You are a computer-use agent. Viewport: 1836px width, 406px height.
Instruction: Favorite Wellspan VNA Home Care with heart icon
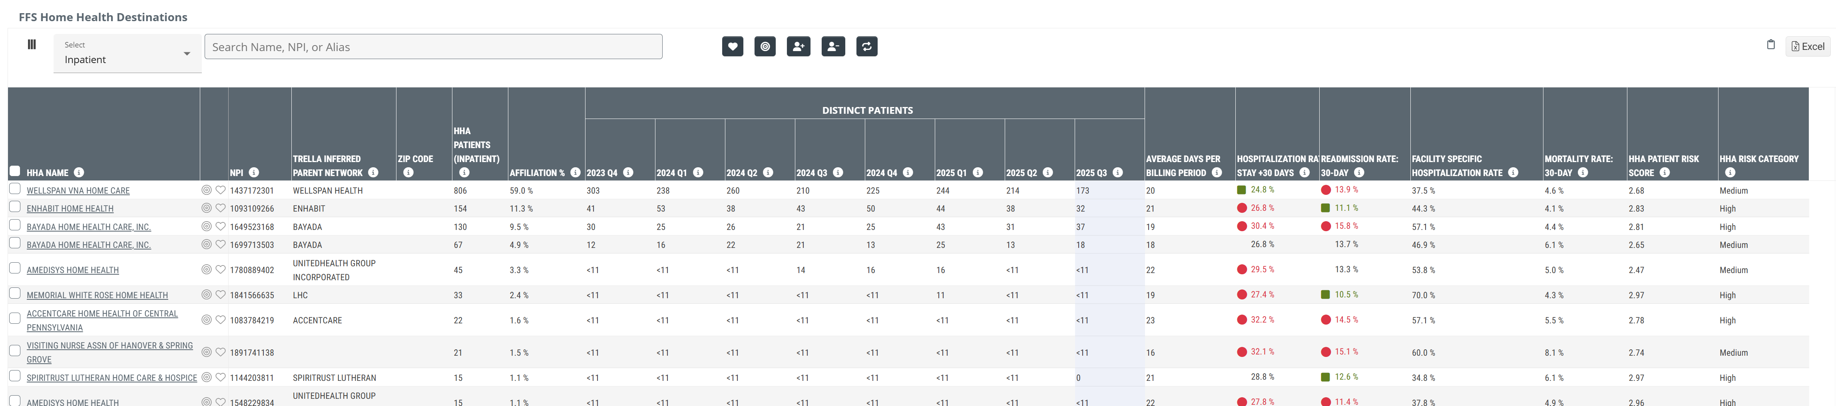[x=220, y=190]
